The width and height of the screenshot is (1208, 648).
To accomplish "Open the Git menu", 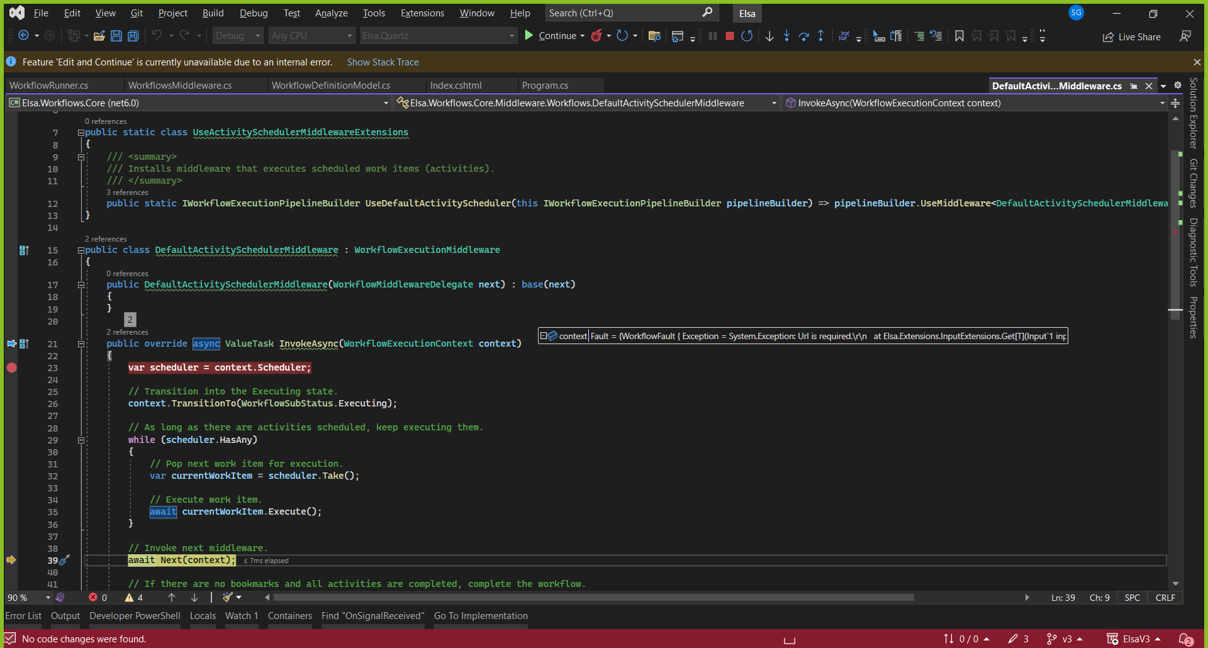I will pos(137,13).
